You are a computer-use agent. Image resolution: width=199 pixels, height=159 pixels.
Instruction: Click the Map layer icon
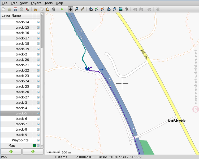tap(34, 145)
